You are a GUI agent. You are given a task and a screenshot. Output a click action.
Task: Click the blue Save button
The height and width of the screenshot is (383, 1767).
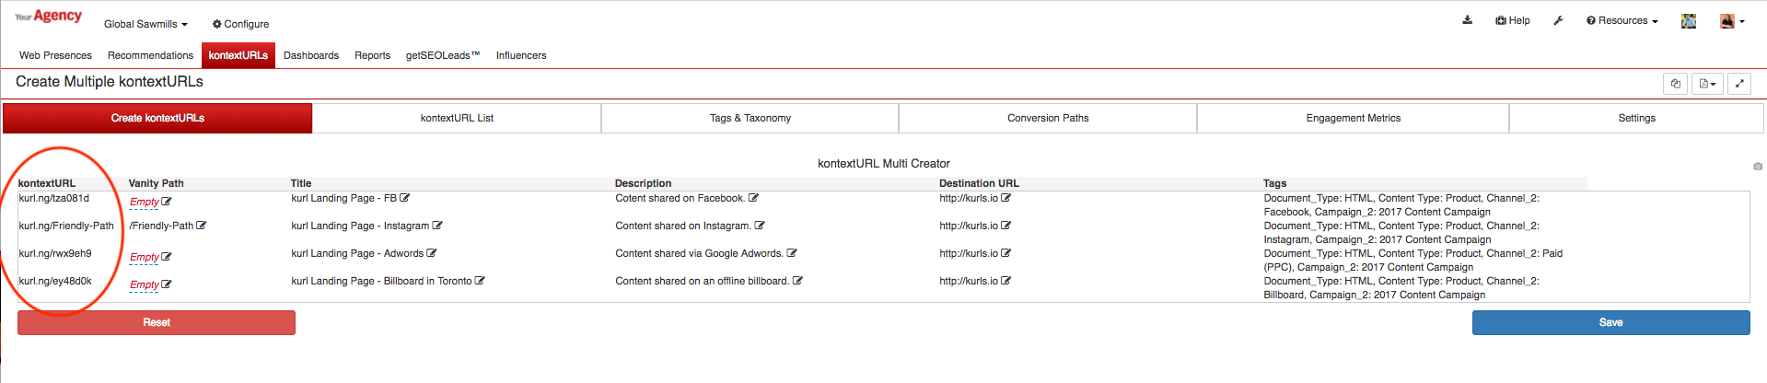(1610, 322)
